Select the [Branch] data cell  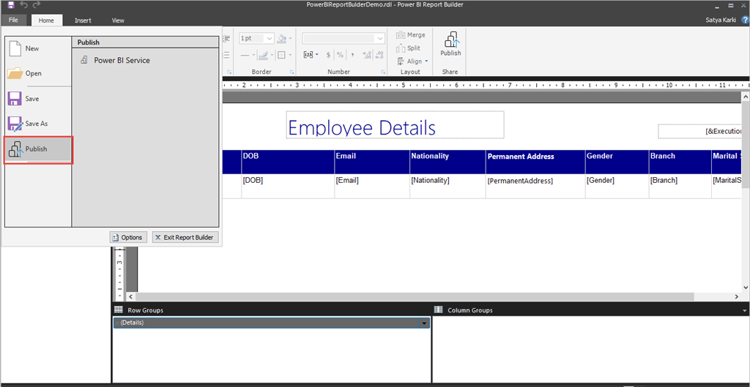coord(680,186)
